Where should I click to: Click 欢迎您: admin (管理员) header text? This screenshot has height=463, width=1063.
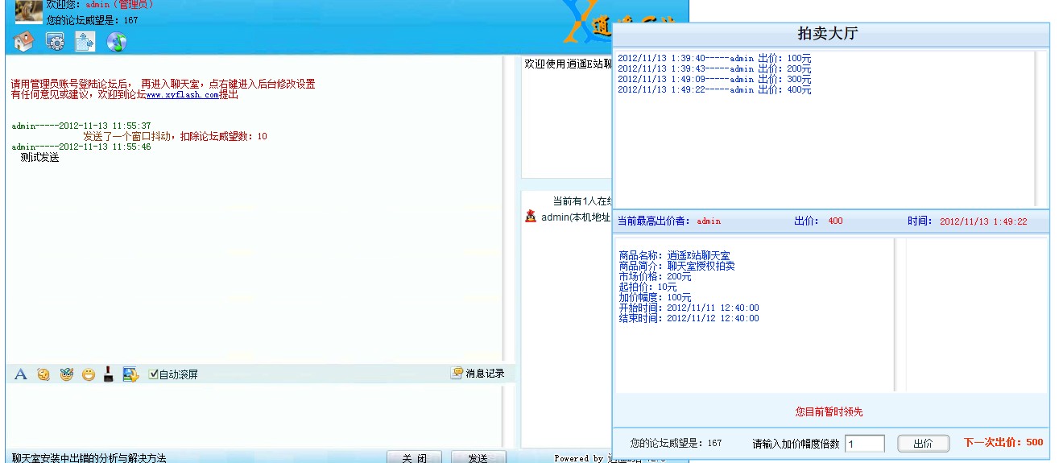click(100, 5)
